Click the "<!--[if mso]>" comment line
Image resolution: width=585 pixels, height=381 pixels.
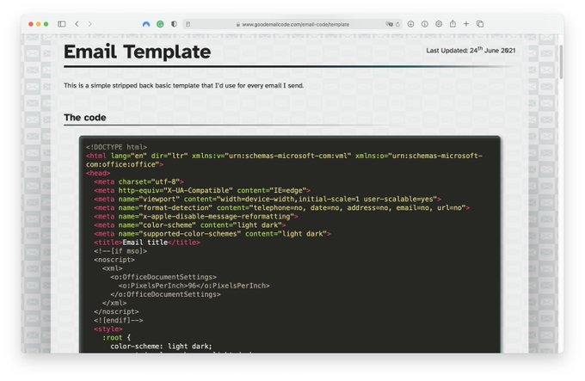(x=120, y=251)
